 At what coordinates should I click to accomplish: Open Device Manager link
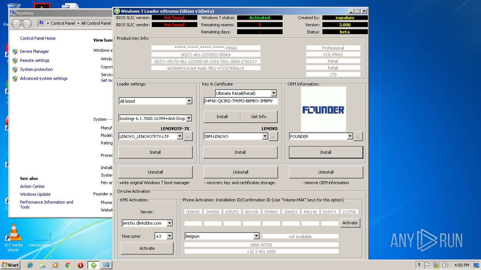click(34, 51)
